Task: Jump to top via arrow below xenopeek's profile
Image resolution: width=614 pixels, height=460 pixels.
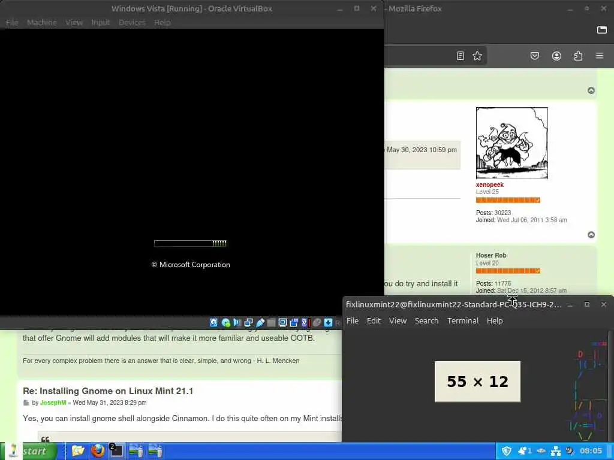Action: point(591,235)
